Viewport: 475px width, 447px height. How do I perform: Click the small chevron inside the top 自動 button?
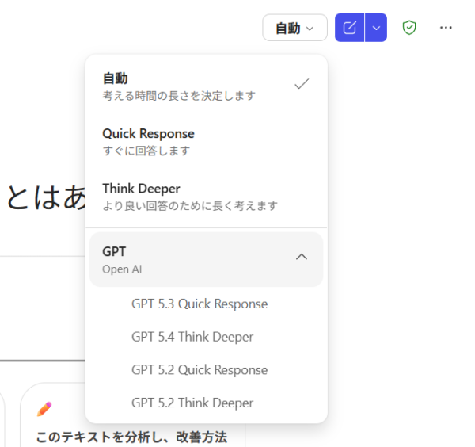tap(310, 29)
